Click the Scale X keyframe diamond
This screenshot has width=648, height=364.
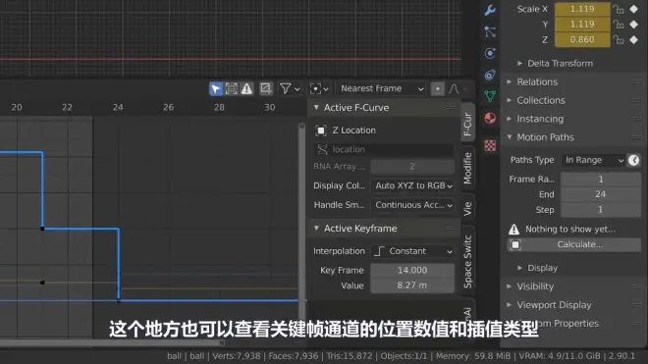pyautogui.click(x=634, y=9)
